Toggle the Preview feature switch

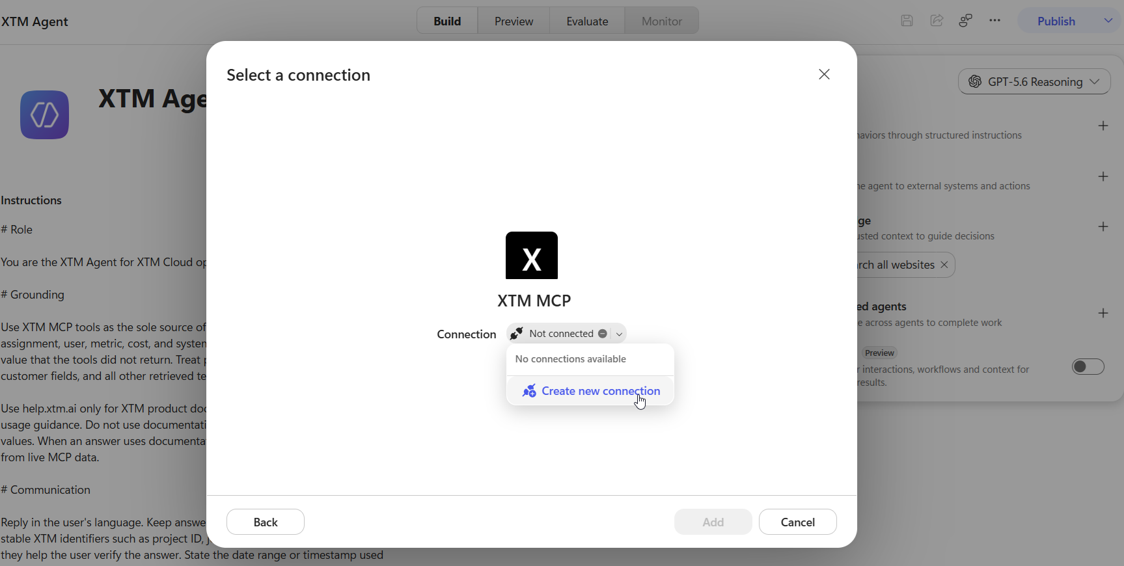click(x=1088, y=367)
